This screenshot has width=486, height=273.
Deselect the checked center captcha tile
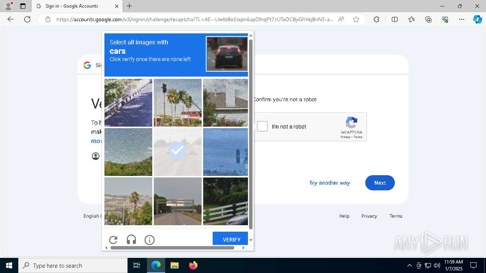point(178,152)
